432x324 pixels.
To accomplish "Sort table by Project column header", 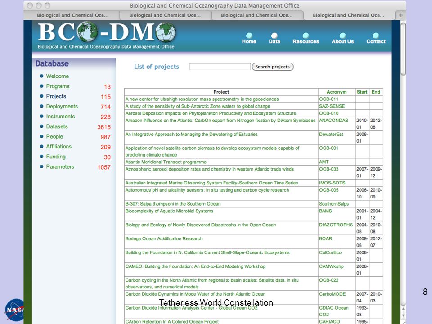I will click(221, 92).
